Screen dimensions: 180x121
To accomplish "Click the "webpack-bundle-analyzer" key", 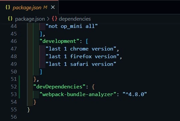I will (78, 94).
